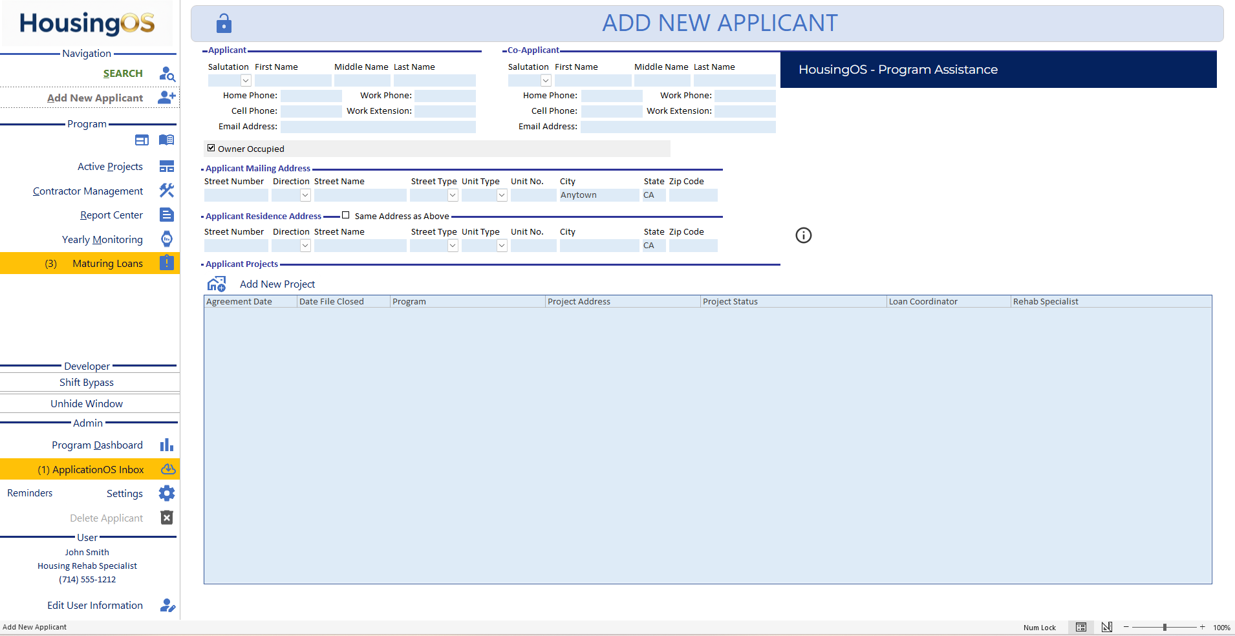
Task: Click the Project Status column header
Action: click(x=793, y=301)
